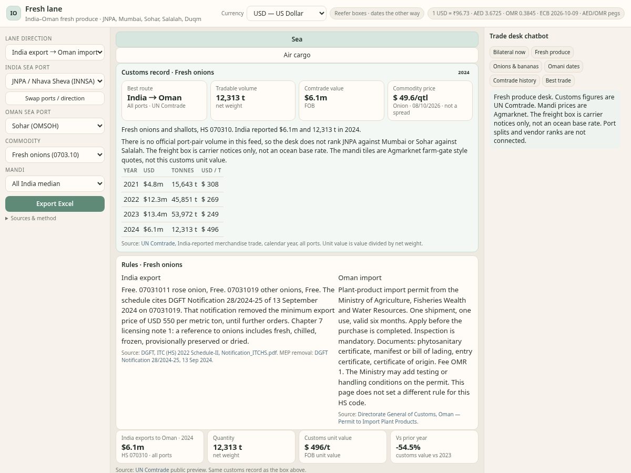Click the Tradable volume 12,313 t tile
631x473 pixels.
coord(253,100)
